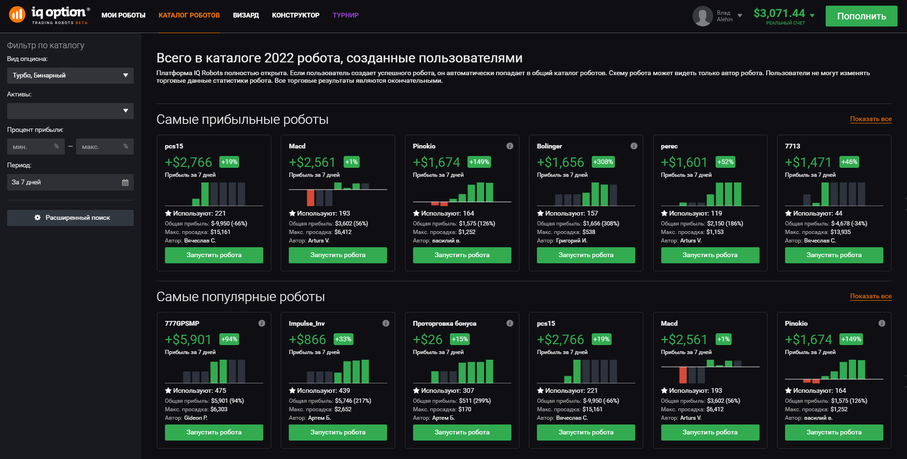Click calendar icon in Период field
The width and height of the screenshot is (907, 459).
coord(125,182)
